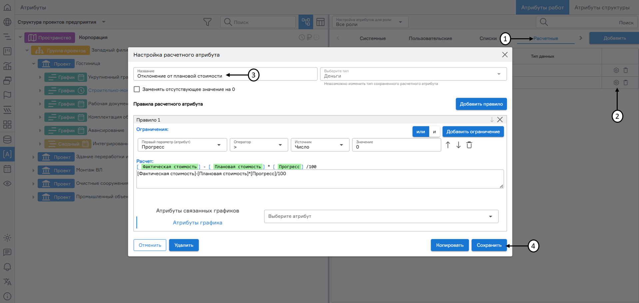Image resolution: width=639 pixels, height=303 pixels.
Task: Select the attributes [A] icon in left sidebar
Action: click(x=7, y=154)
